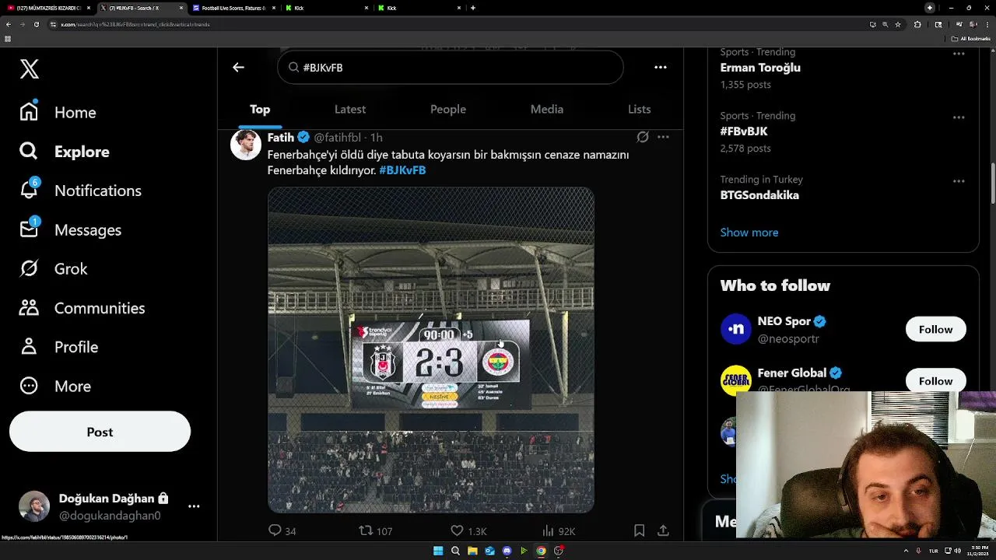The width and height of the screenshot is (996, 560).
Task: Click the X logo in the sidebar
Action: [x=30, y=69]
